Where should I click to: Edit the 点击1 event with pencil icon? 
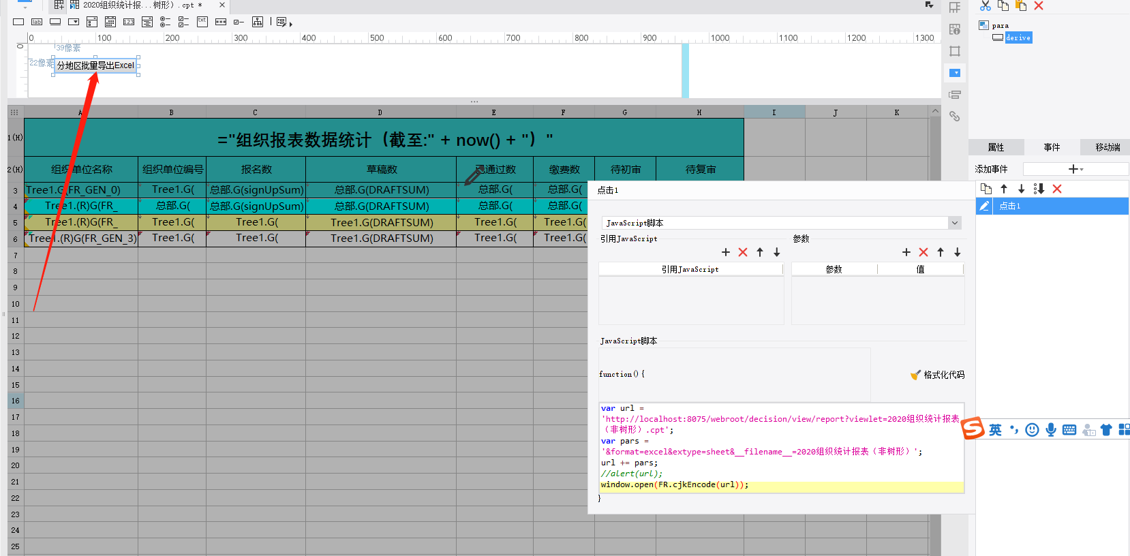tap(984, 206)
